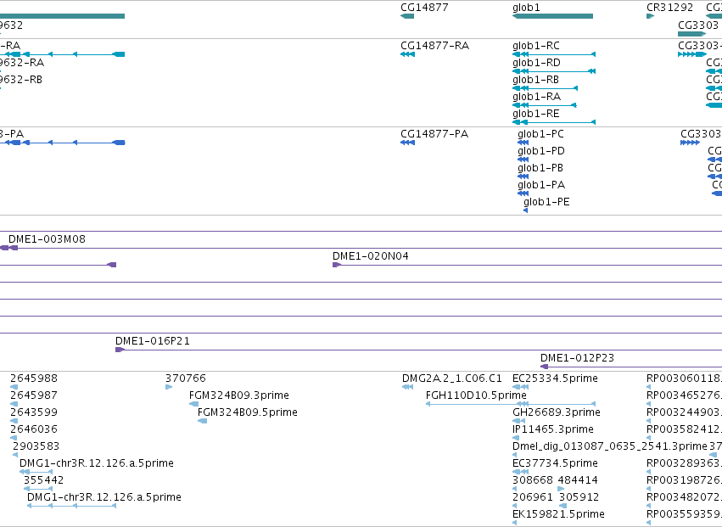Viewport: 722px width, 527px height.
Task: Click BAC clone DME1-020N04
Action: pyautogui.click(x=371, y=256)
